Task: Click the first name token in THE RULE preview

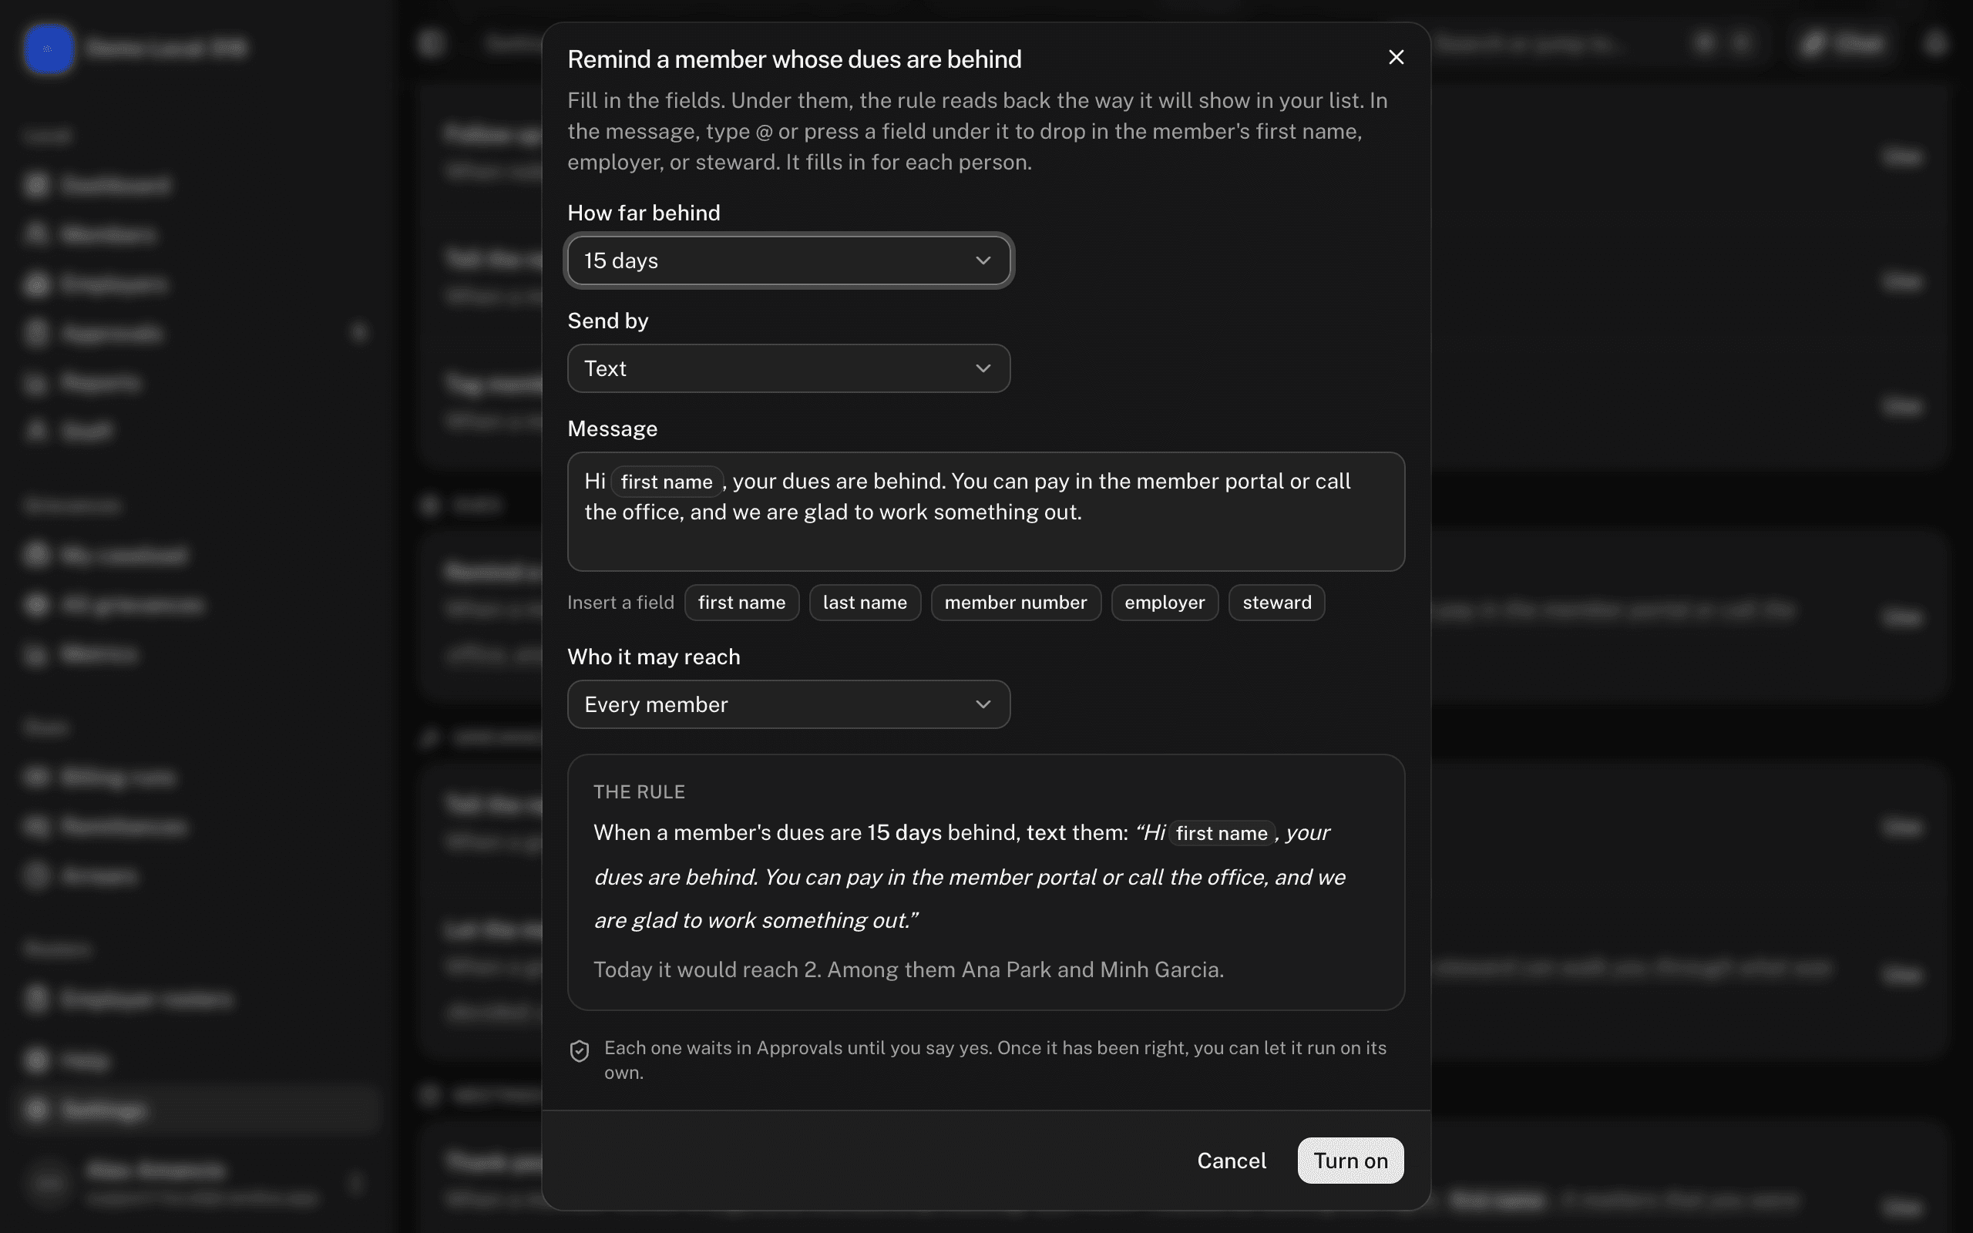Action: click(1222, 833)
